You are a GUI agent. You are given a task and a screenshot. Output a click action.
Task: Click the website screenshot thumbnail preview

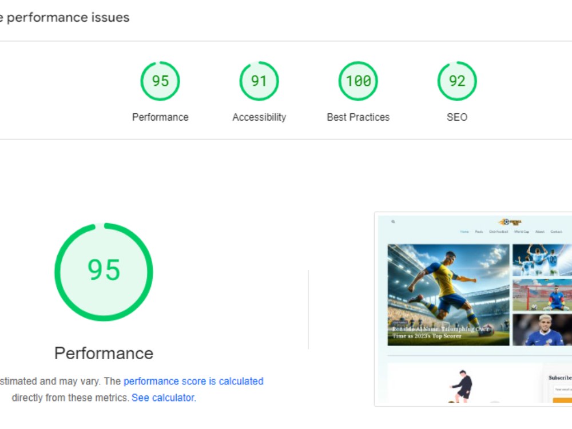point(474,309)
